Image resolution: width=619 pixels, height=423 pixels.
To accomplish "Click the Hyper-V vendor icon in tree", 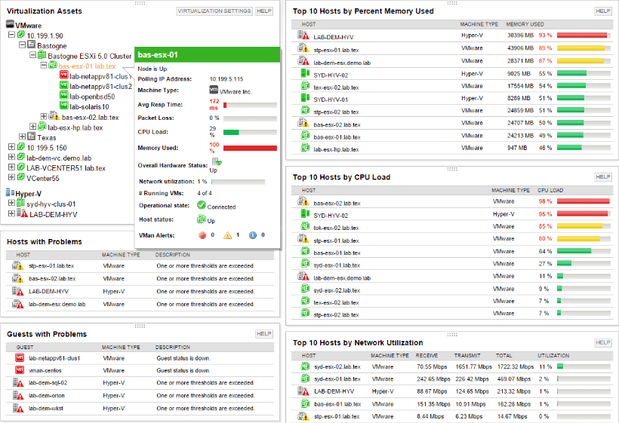I will 10,193.
